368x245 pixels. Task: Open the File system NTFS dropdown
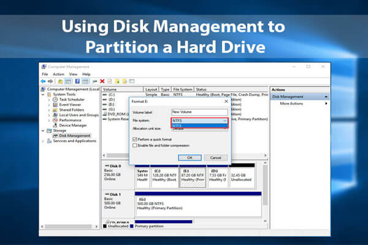(x=199, y=121)
